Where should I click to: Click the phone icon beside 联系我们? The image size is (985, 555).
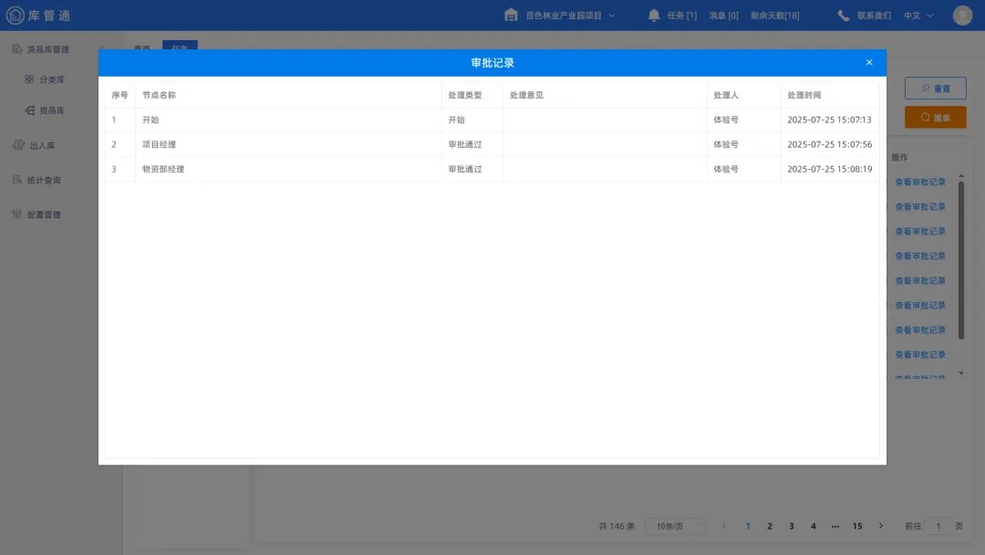(842, 15)
